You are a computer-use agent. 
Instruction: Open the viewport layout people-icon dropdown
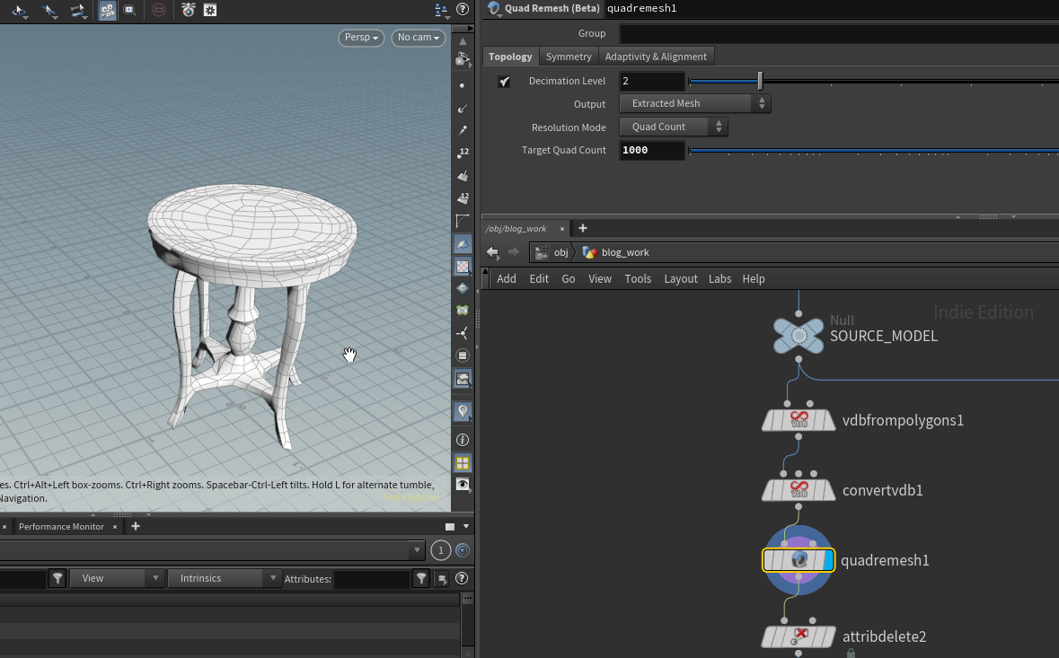tap(442, 10)
